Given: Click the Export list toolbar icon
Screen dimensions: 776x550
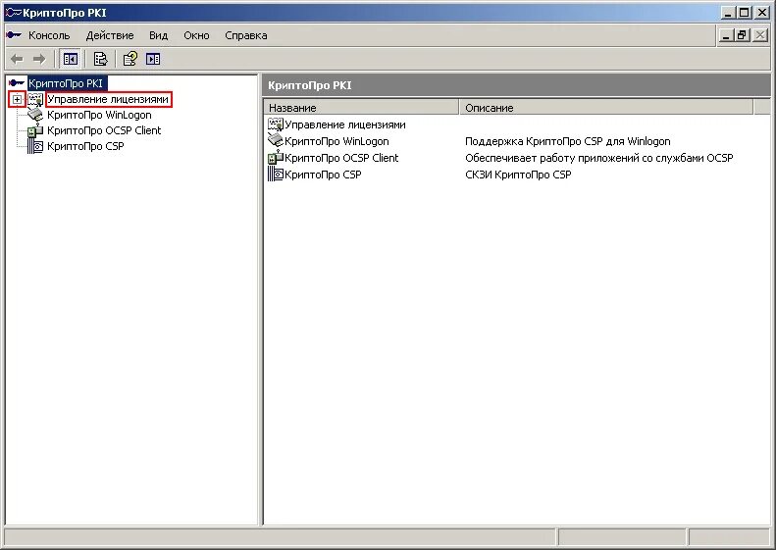Looking at the screenshot, I should coord(100,60).
